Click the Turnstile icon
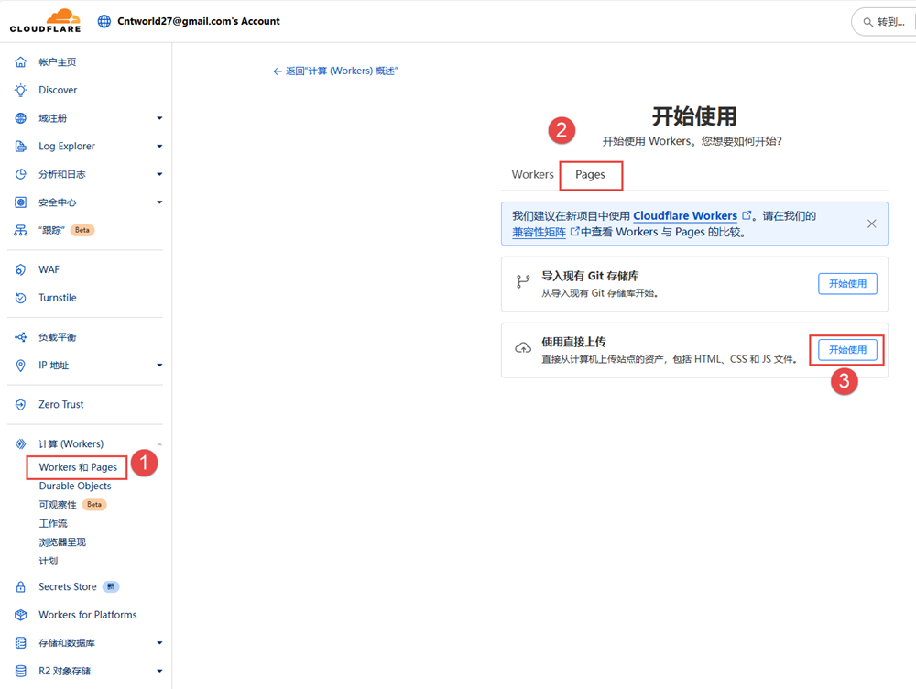 [20, 298]
